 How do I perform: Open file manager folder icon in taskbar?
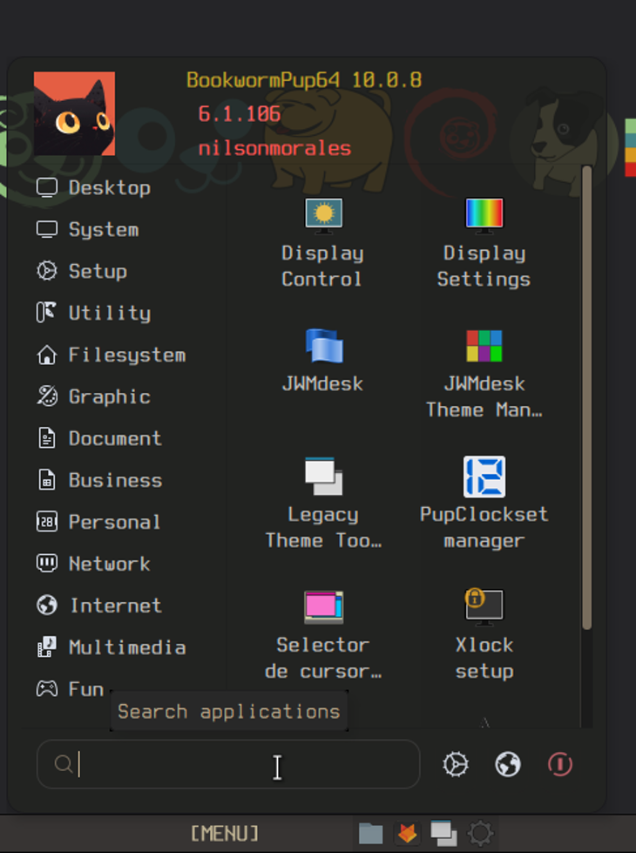[x=370, y=833]
